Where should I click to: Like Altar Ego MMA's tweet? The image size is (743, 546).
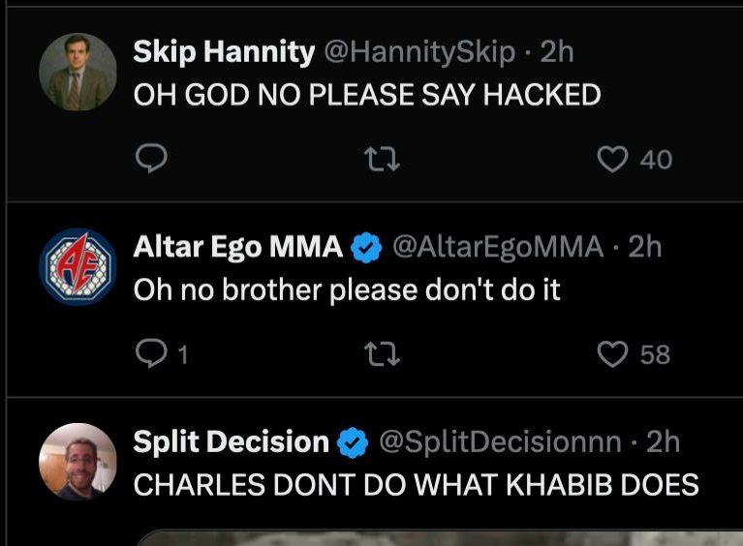pos(612,354)
